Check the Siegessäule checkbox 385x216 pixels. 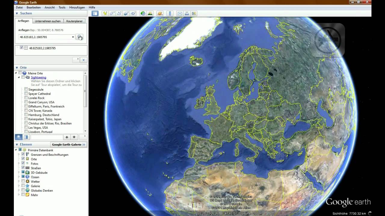pos(26,89)
